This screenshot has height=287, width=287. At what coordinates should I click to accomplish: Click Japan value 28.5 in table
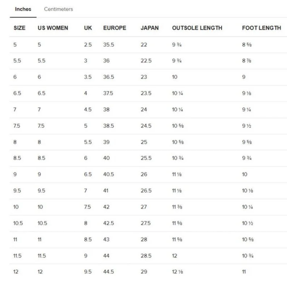pos(146,256)
